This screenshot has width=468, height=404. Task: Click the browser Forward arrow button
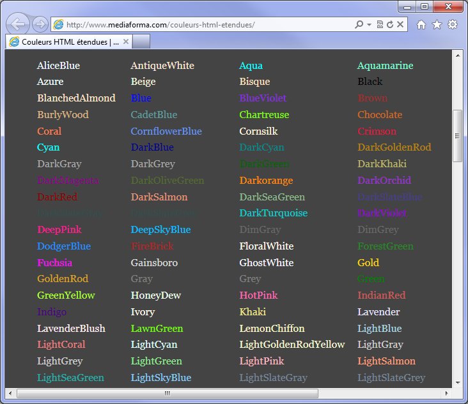(x=40, y=24)
